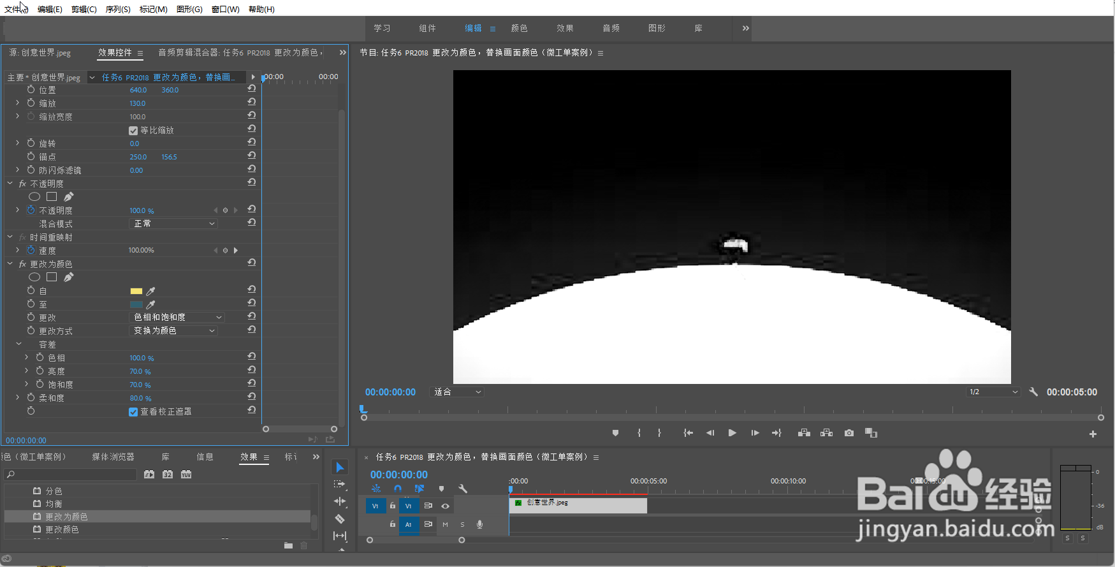Go to Out point
Image resolution: width=1115 pixels, height=567 pixels.
(776, 433)
